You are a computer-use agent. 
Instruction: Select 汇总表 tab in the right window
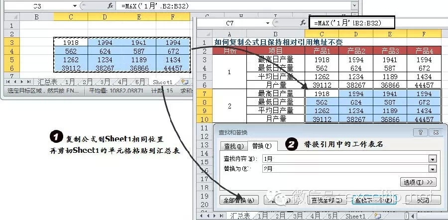[x=240, y=216]
